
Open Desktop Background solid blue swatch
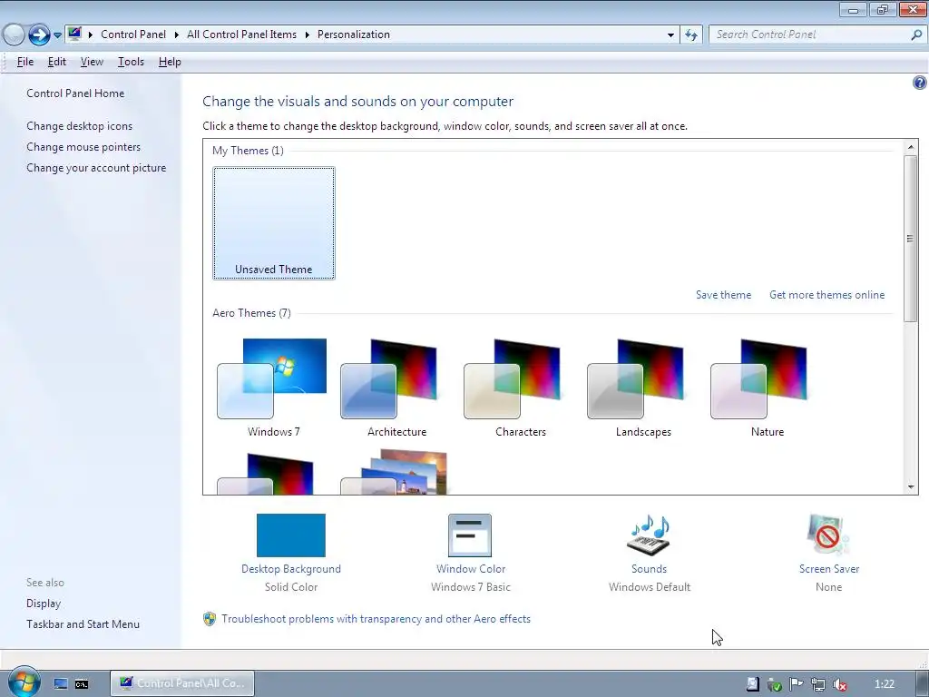click(x=291, y=535)
